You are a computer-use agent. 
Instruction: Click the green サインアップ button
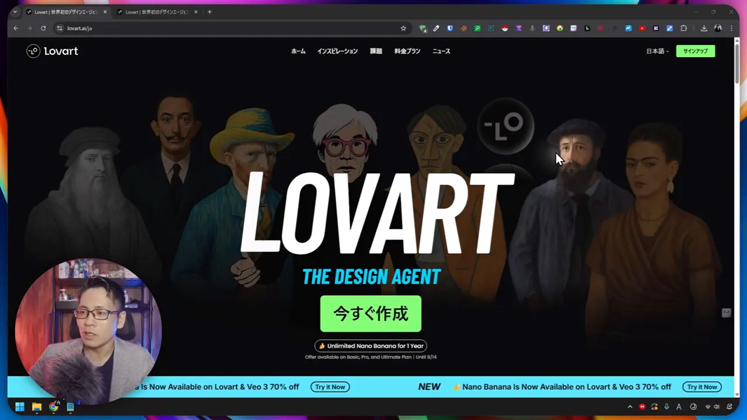[x=695, y=51]
